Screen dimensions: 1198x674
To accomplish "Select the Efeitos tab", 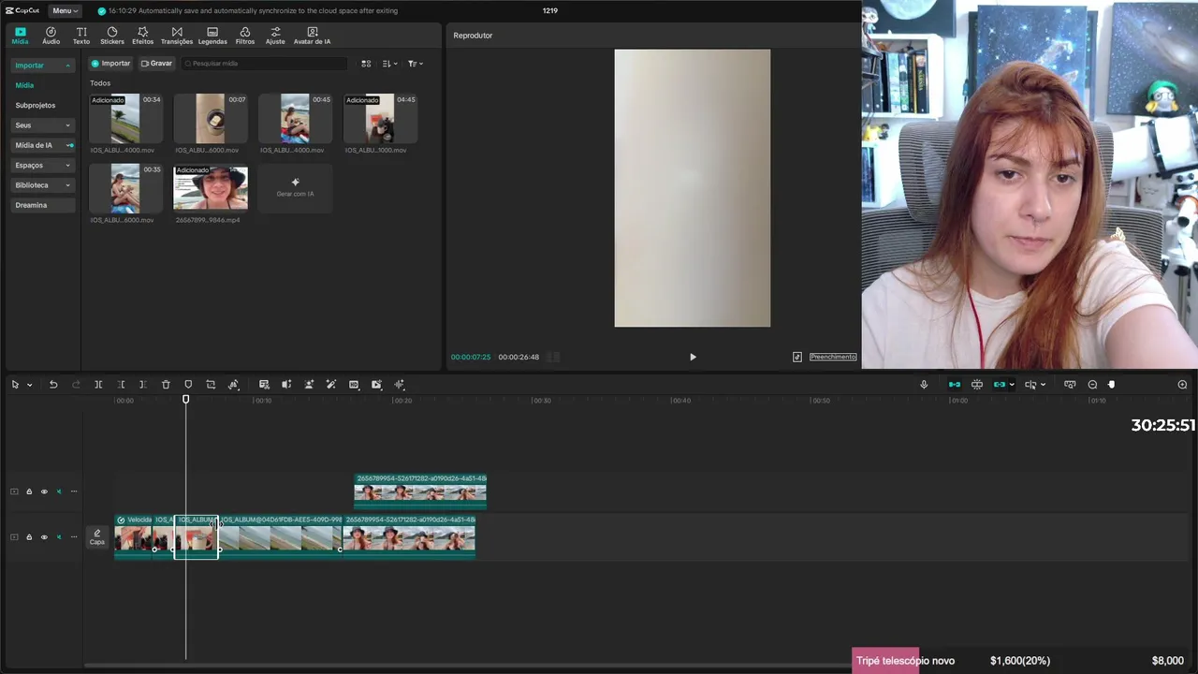I will (x=142, y=36).
